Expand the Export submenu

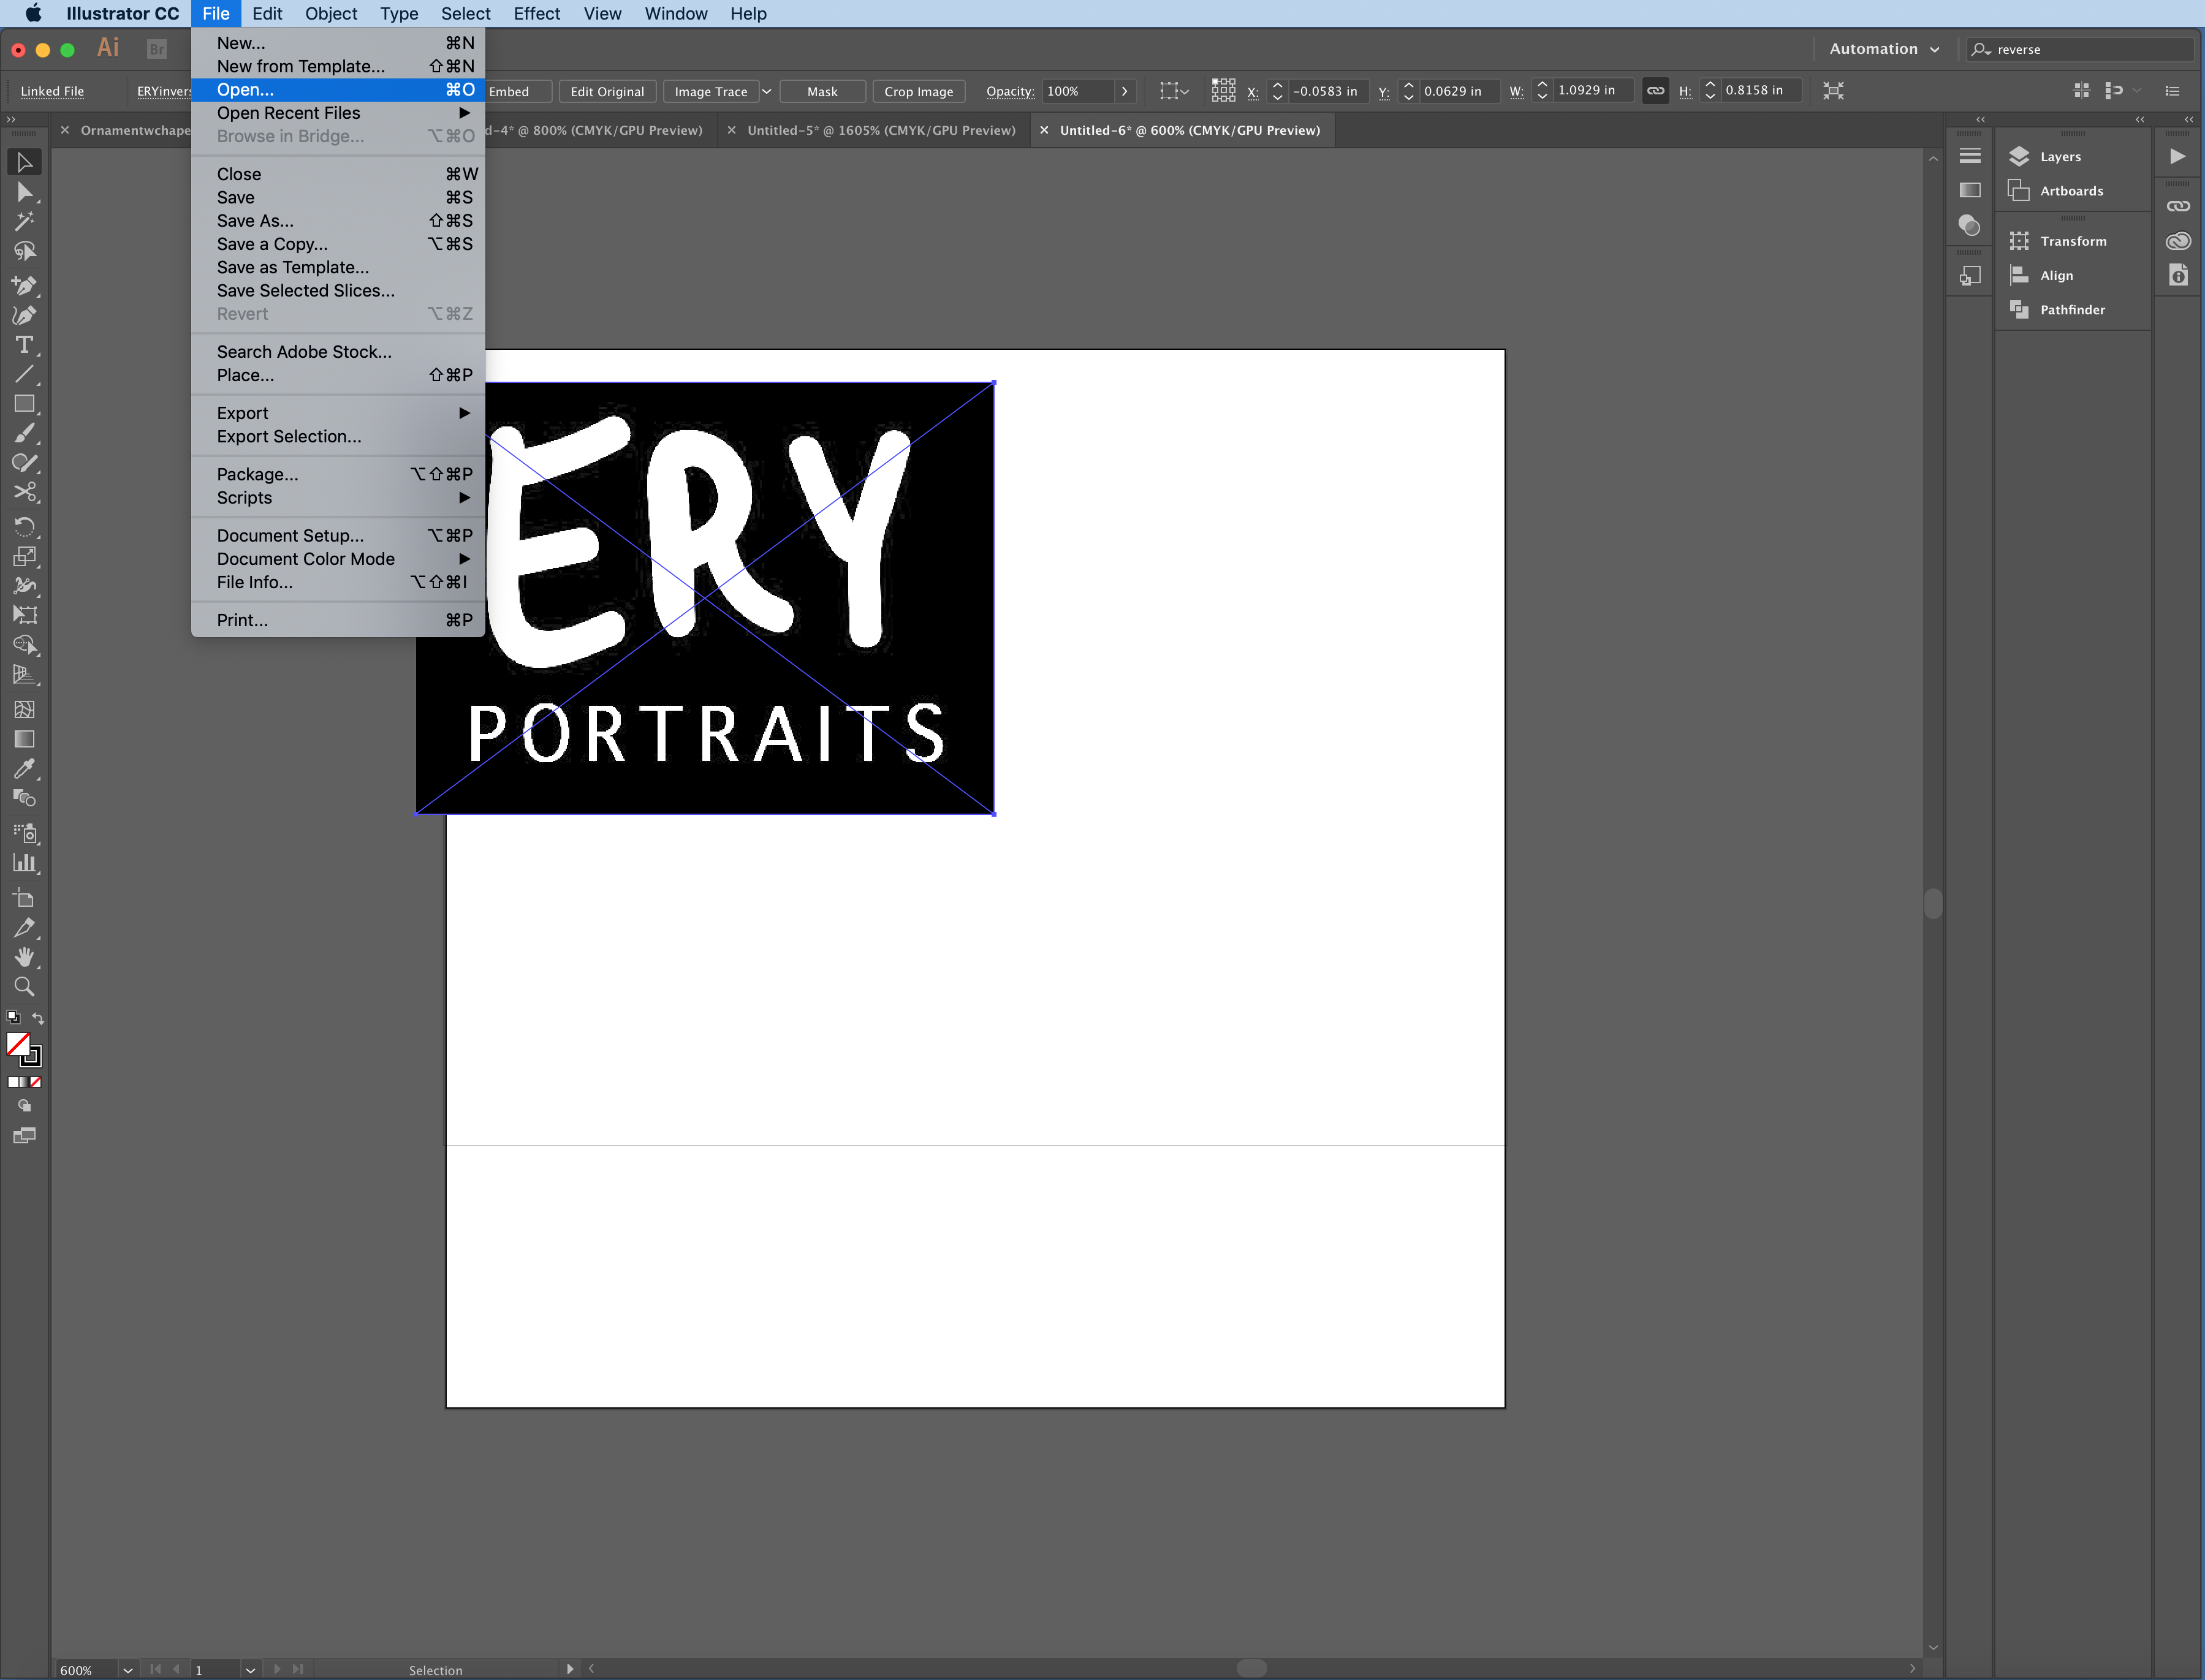click(x=338, y=413)
